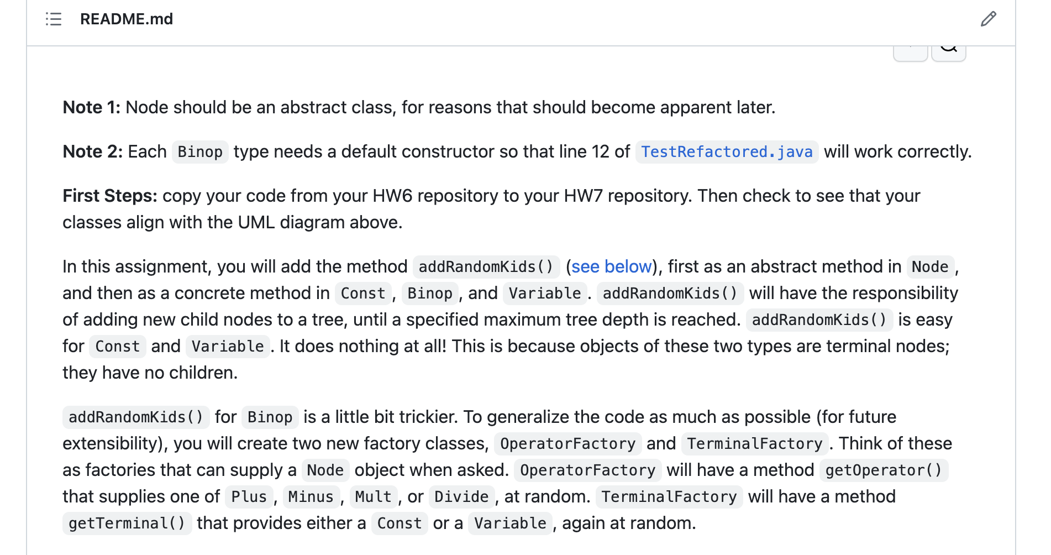Select the README.md header bar label
This screenshot has height=555, width=1051.
(x=127, y=19)
